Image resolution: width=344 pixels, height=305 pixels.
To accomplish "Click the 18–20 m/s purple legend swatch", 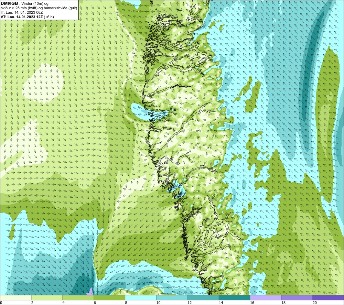I will pos(297,297).
